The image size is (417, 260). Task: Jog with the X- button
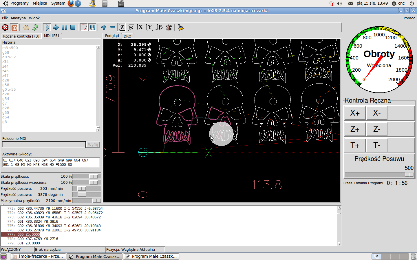(377, 113)
